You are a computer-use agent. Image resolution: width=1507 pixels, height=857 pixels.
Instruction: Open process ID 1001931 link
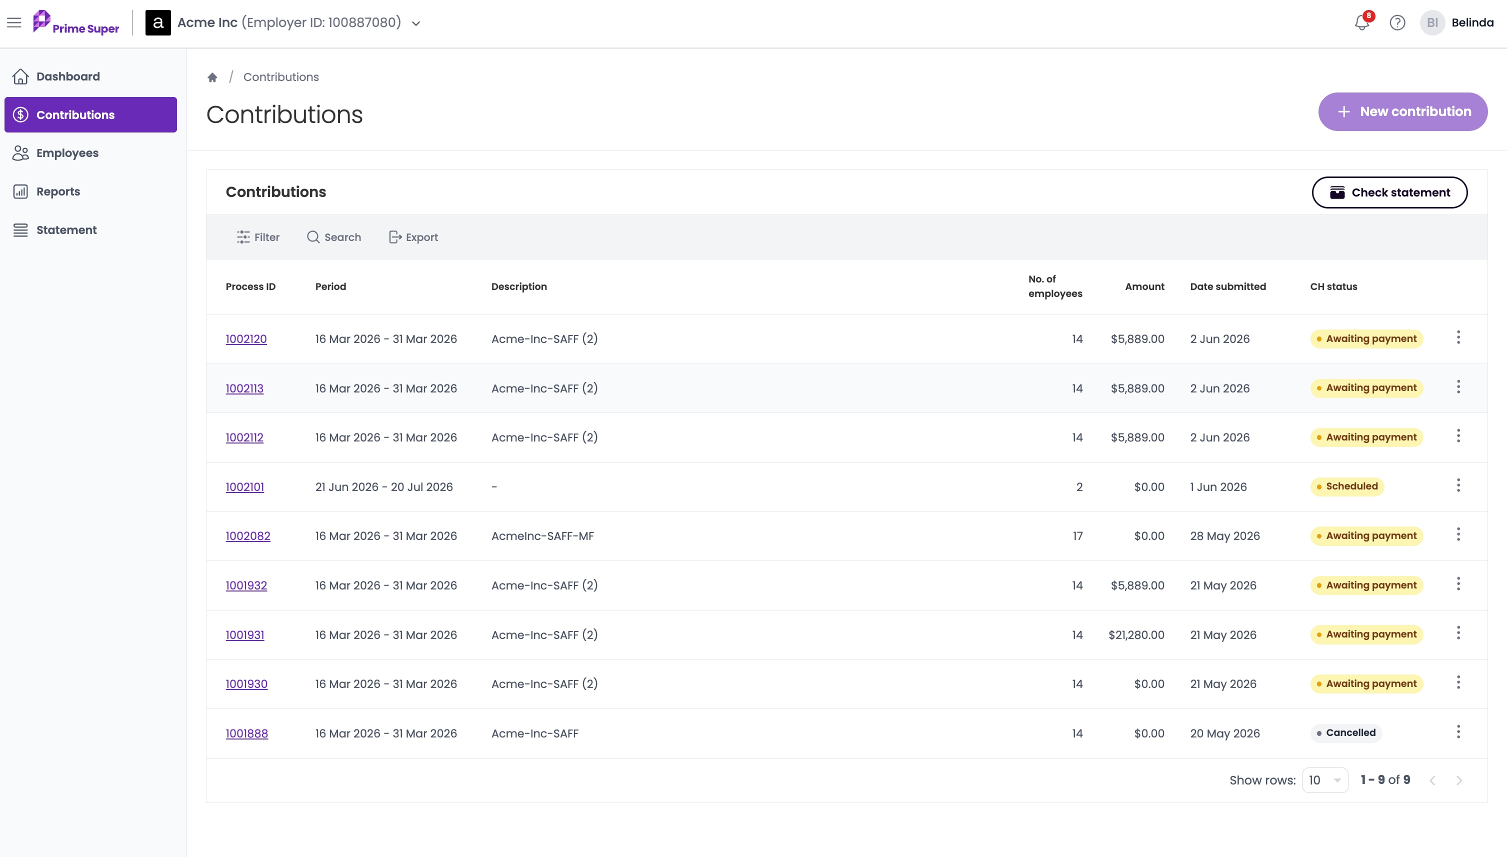[x=245, y=634]
